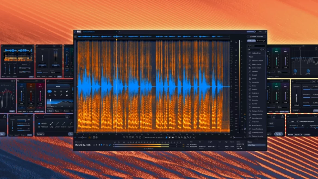The width and height of the screenshot is (318, 179).
Task: Click the playhead marker above the spectrogram
Action: (117, 40)
